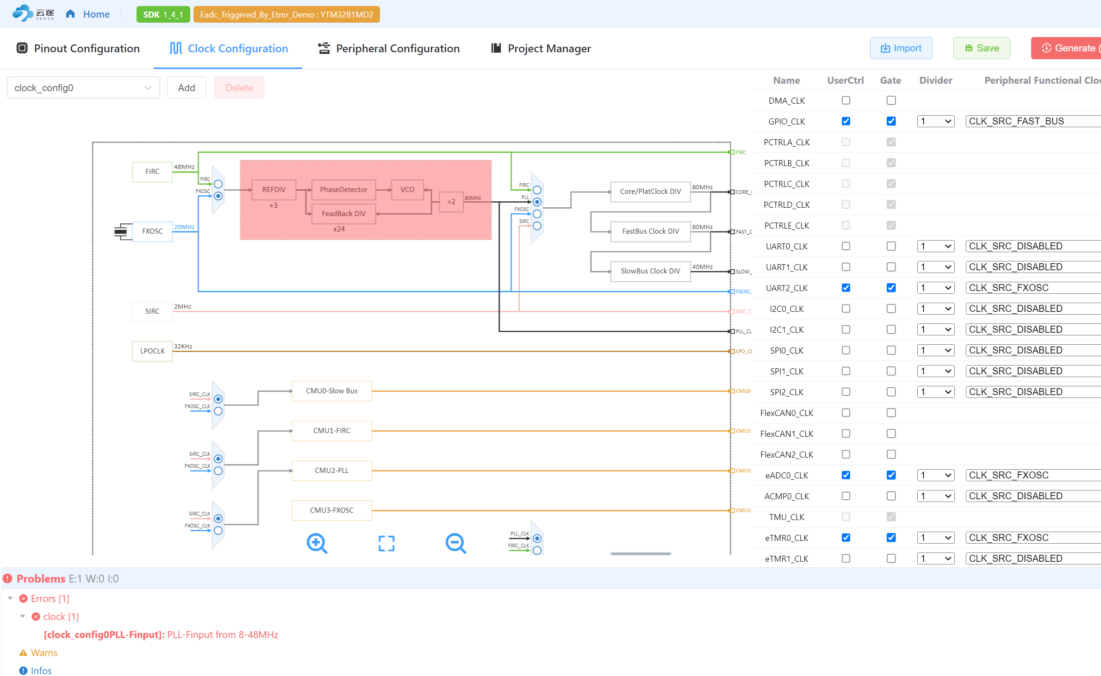
Task: Click the Problems error icon
Action: (x=7, y=578)
